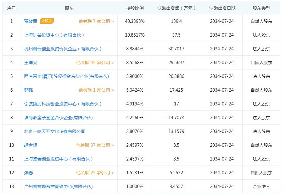Viewport: 283px width, 194px height.
Task: Open 他关联 7 家公司 link
Action: (x=96, y=21)
